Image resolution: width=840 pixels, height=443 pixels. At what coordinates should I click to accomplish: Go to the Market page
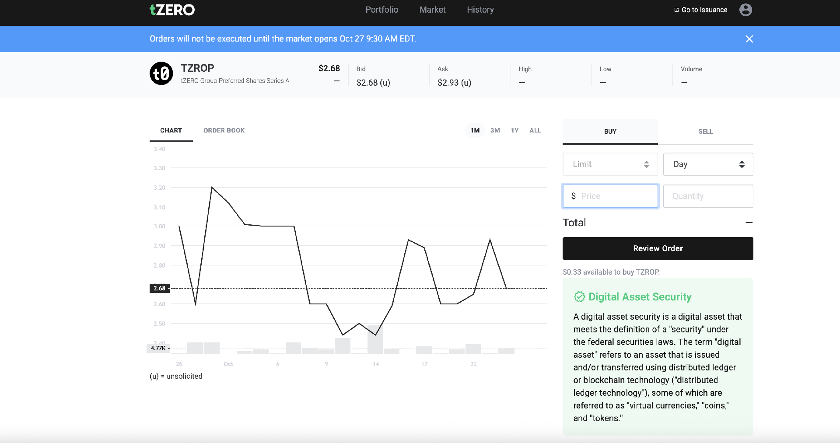point(432,10)
